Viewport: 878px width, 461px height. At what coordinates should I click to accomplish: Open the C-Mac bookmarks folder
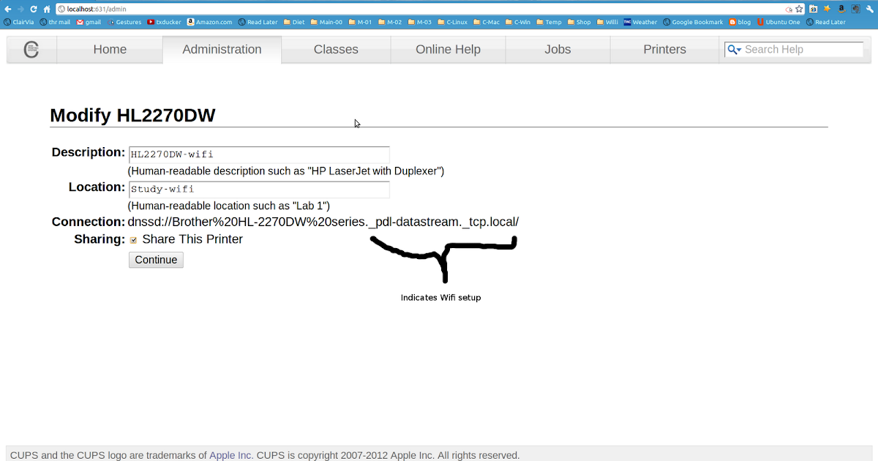(487, 22)
